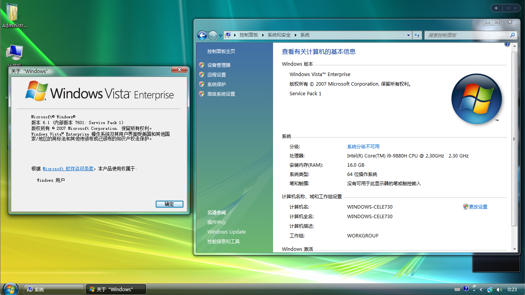Open the blue help question-mark icon

507,44
